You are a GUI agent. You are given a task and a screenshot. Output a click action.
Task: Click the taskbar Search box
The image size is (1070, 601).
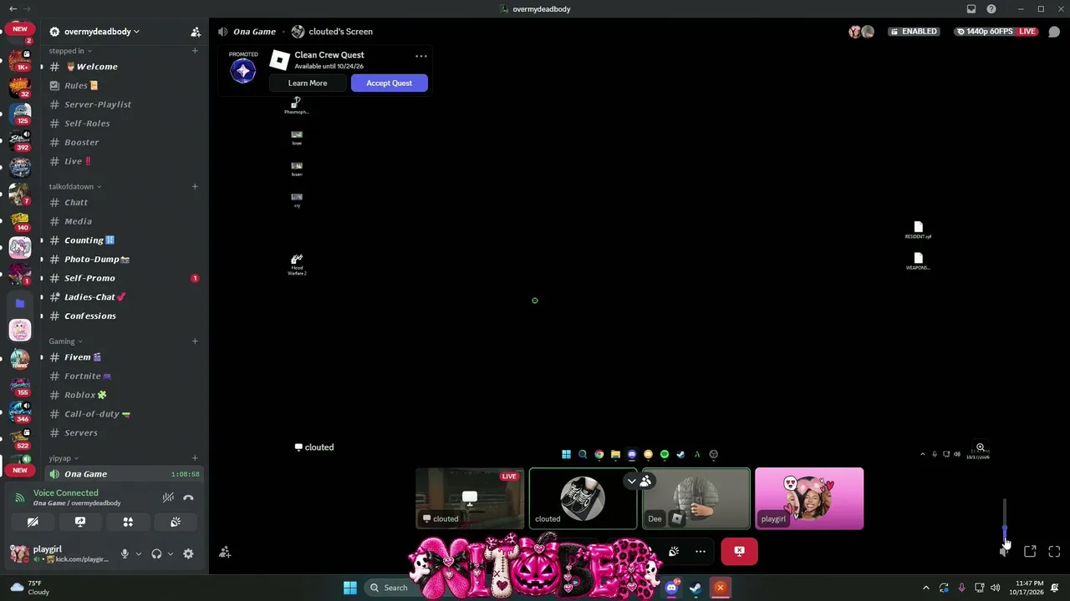[x=390, y=588]
